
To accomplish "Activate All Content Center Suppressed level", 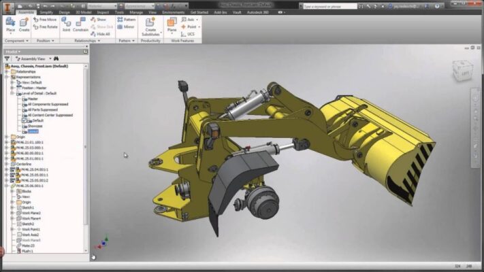I will (x=50, y=115).
